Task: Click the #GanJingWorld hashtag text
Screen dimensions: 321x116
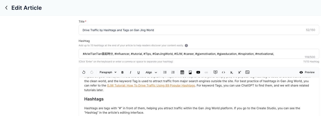Action: 163,54
